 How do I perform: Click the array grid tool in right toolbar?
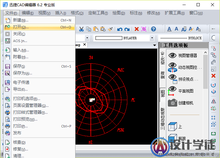point(213,124)
